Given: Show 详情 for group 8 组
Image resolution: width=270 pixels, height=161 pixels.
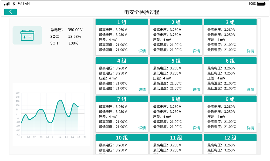Looking at the screenshot, I should pyautogui.click(x=196, y=128).
